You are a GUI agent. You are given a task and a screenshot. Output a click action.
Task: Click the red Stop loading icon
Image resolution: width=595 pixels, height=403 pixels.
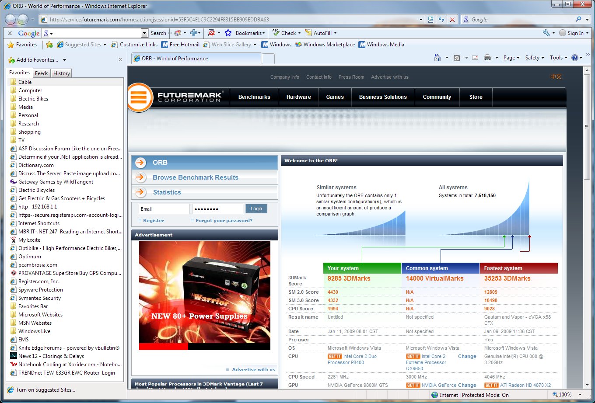(x=452, y=20)
